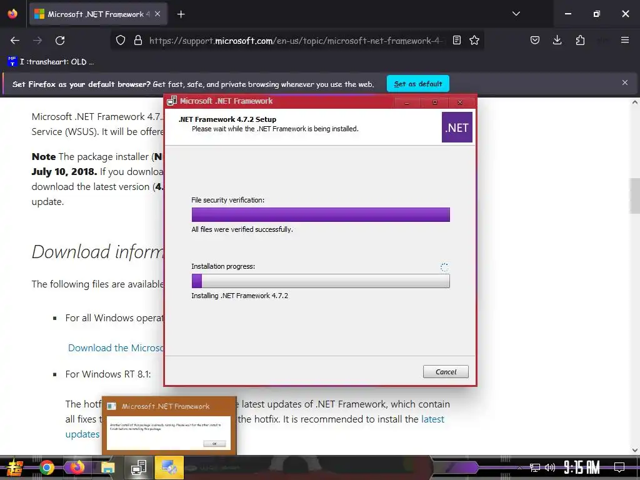Screen dimensions: 640x480
Task: Open a new tab with plus icon
Action: point(181,14)
